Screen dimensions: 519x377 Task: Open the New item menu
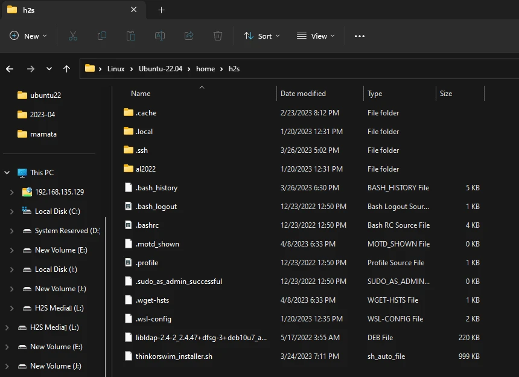(x=28, y=36)
